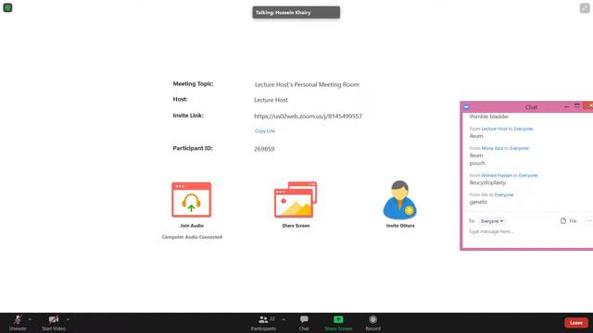Close the Chat window

[x=589, y=106]
